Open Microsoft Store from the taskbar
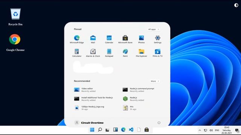Screen dimensions: 241x135 tap(146, 130)
